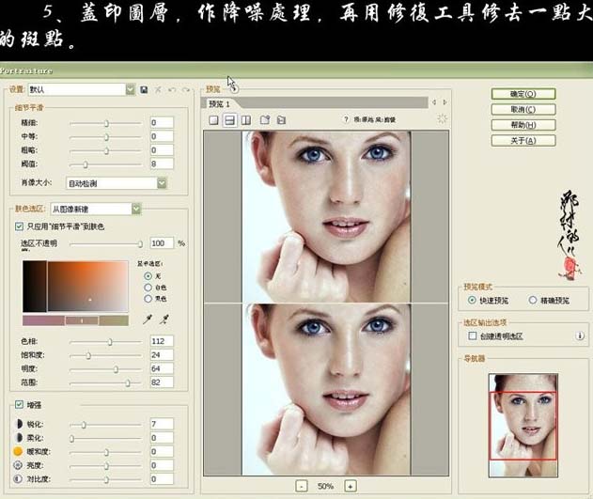The width and height of the screenshot is (593, 499).
Task: Choose the 快速预览 preview mode
Action: (472, 300)
